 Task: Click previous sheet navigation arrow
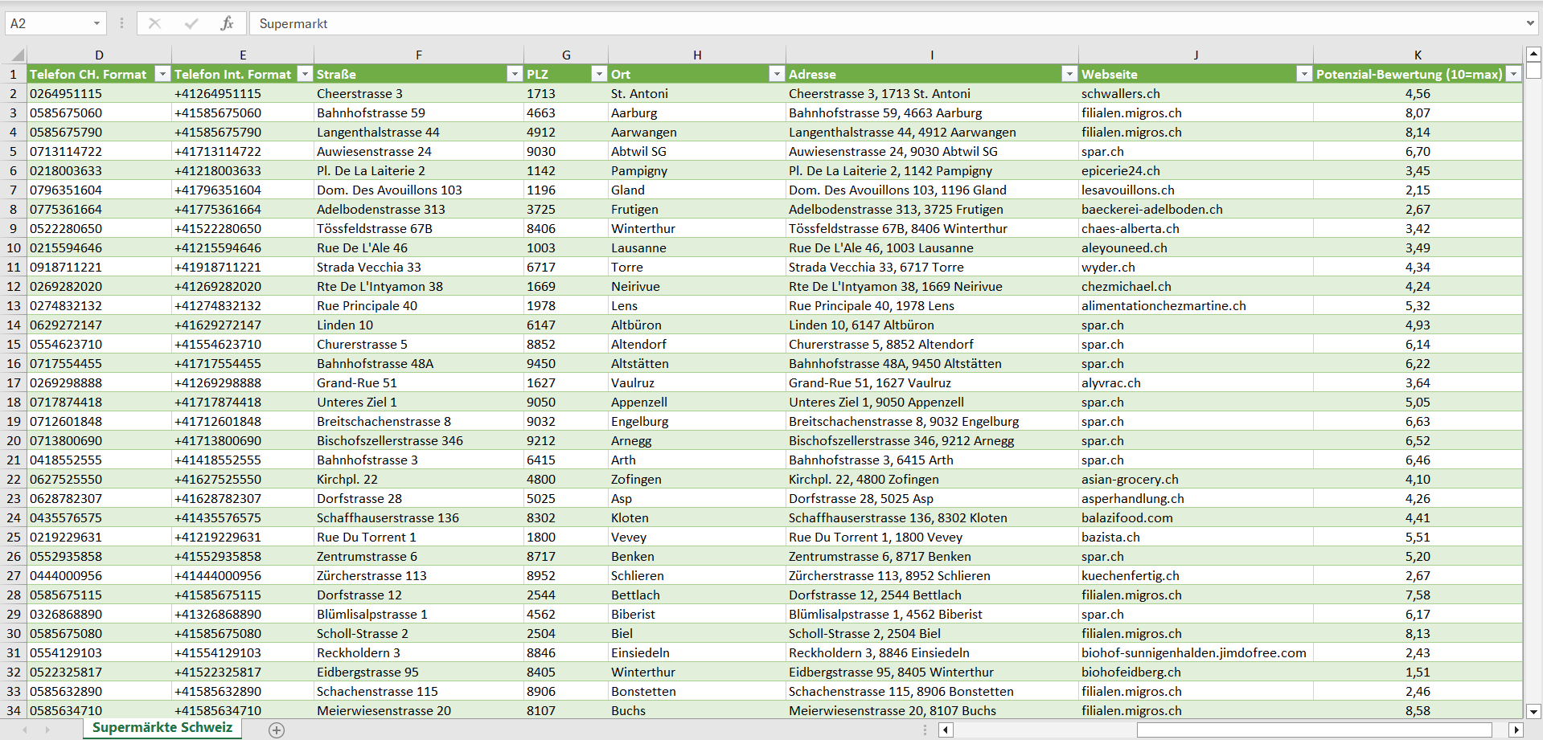point(25,730)
